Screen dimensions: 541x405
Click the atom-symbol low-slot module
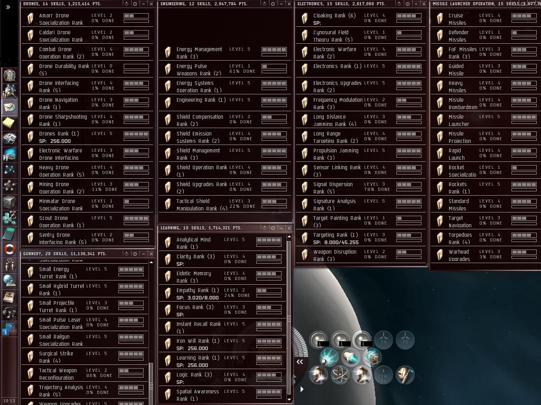click(x=340, y=375)
